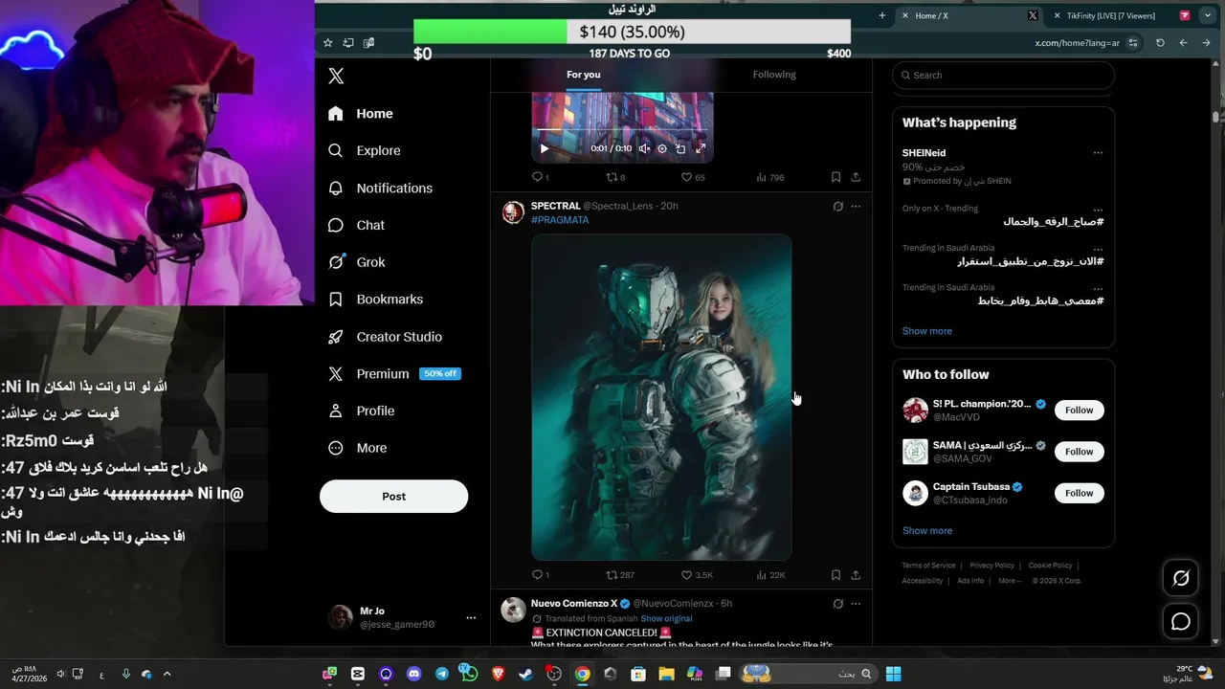Reload the page in the browser
The height and width of the screenshot is (689, 1225).
point(1160,43)
